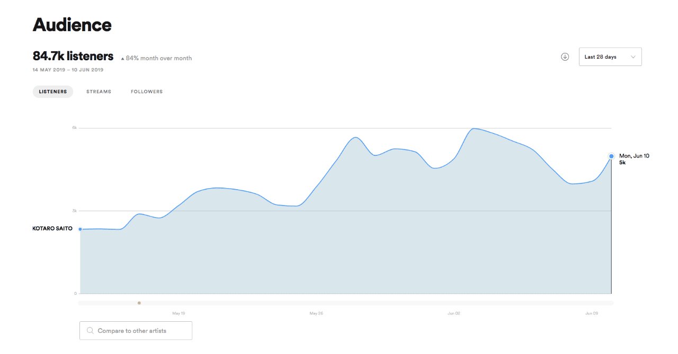Click the upward triangle beside 84% month over month
Image resolution: width=678 pixels, height=354 pixels.
123,59
